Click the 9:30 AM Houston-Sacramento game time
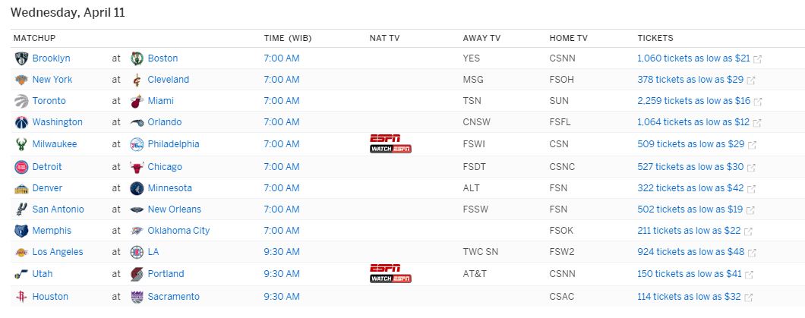The height and width of the screenshot is (318, 805). pos(281,297)
